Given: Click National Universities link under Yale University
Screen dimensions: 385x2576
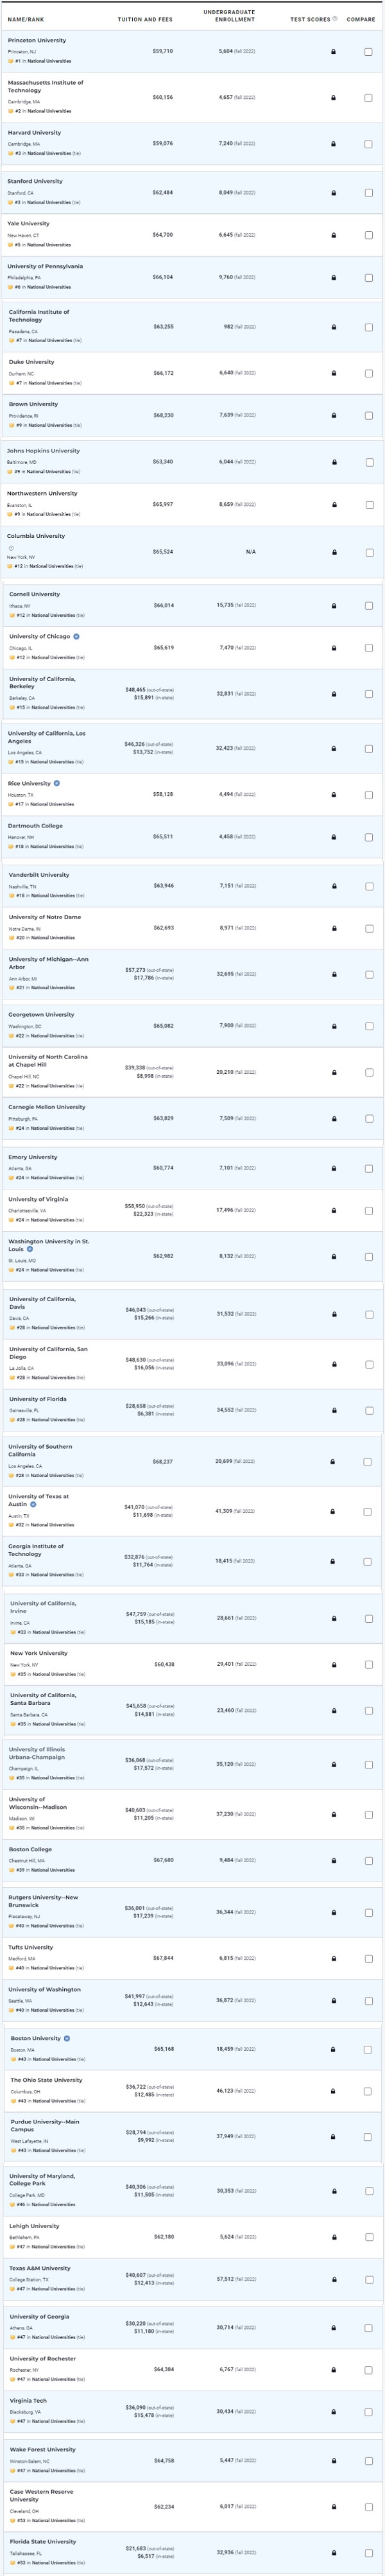Looking at the screenshot, I should tap(49, 245).
